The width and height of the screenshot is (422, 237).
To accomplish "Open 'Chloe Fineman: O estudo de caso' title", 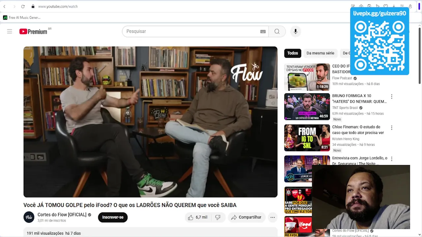I will pos(358,130).
